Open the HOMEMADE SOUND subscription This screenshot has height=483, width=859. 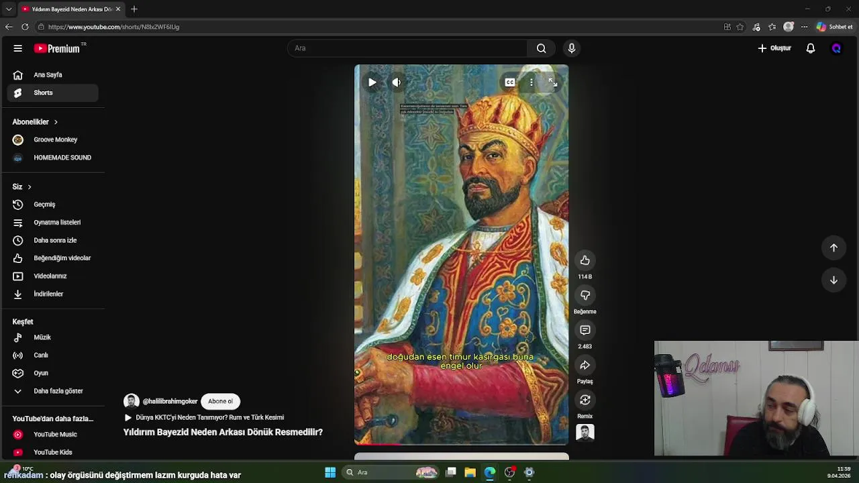(52, 158)
